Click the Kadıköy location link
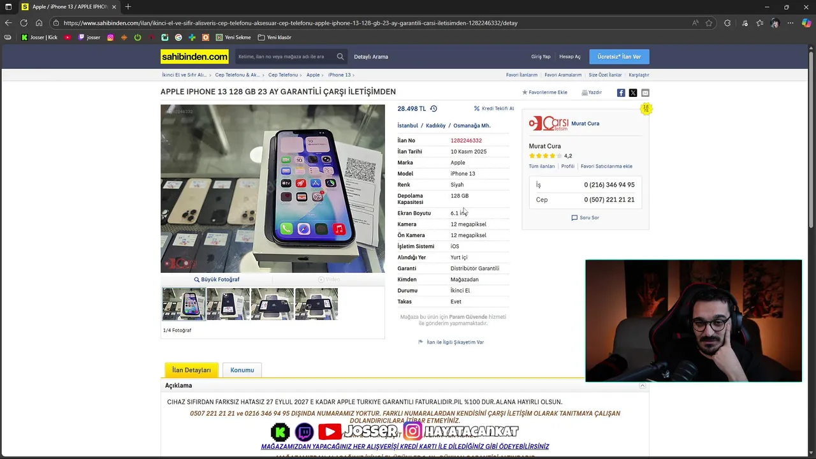The width and height of the screenshot is (816, 459). (435, 126)
